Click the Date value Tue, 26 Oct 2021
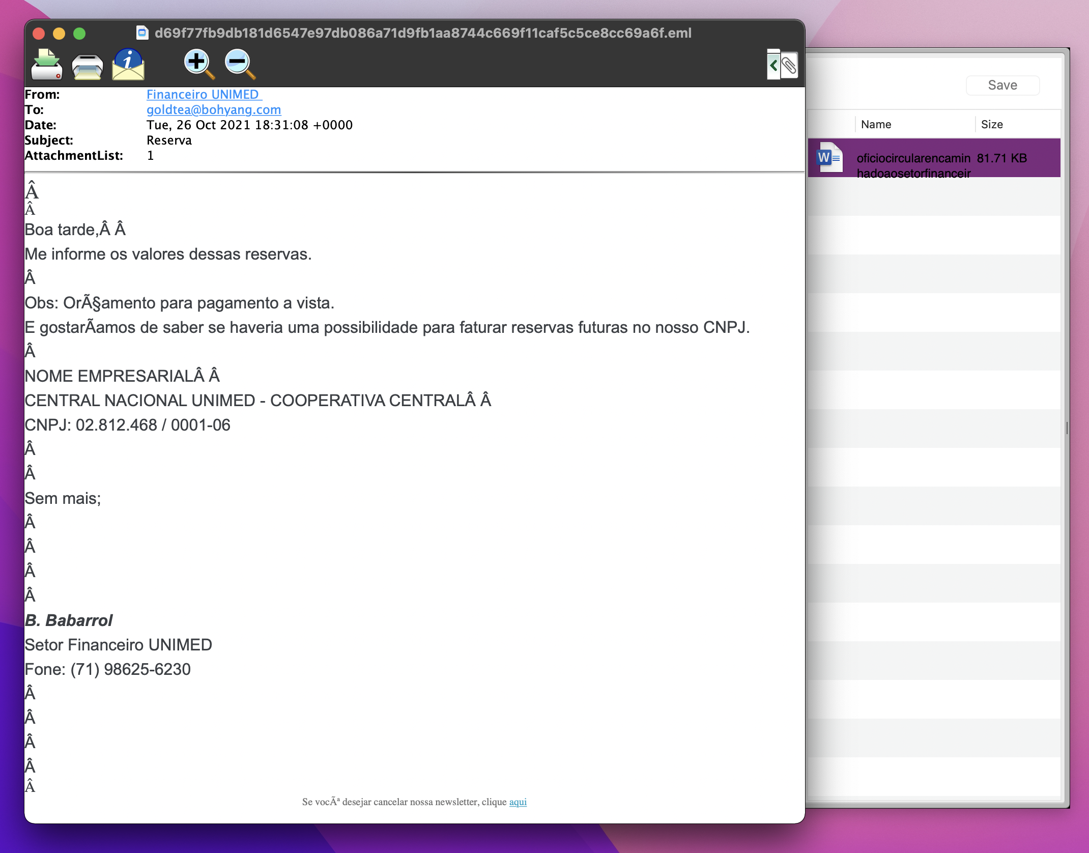 point(249,125)
